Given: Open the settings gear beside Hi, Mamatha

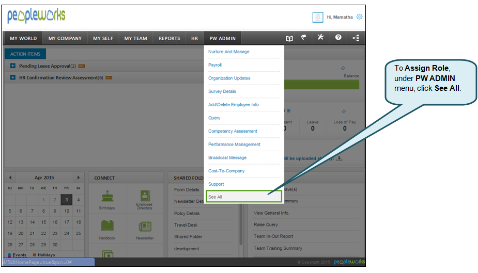Looking at the screenshot, I should coord(359,17).
